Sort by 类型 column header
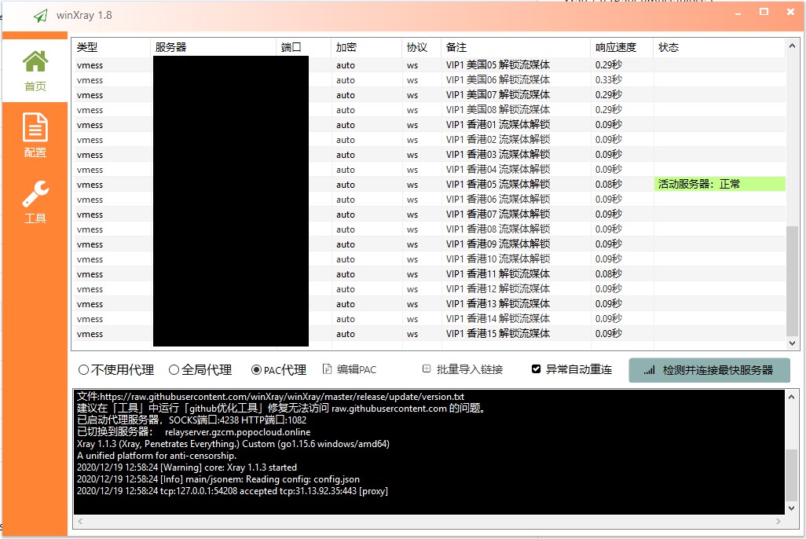The height and width of the screenshot is (539, 806). [x=111, y=47]
